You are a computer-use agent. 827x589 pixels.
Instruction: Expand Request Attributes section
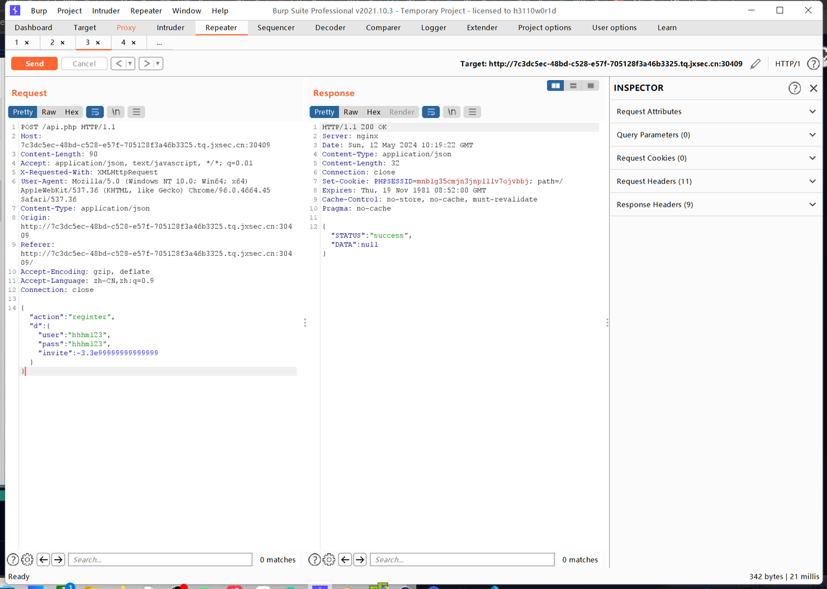[716, 112]
